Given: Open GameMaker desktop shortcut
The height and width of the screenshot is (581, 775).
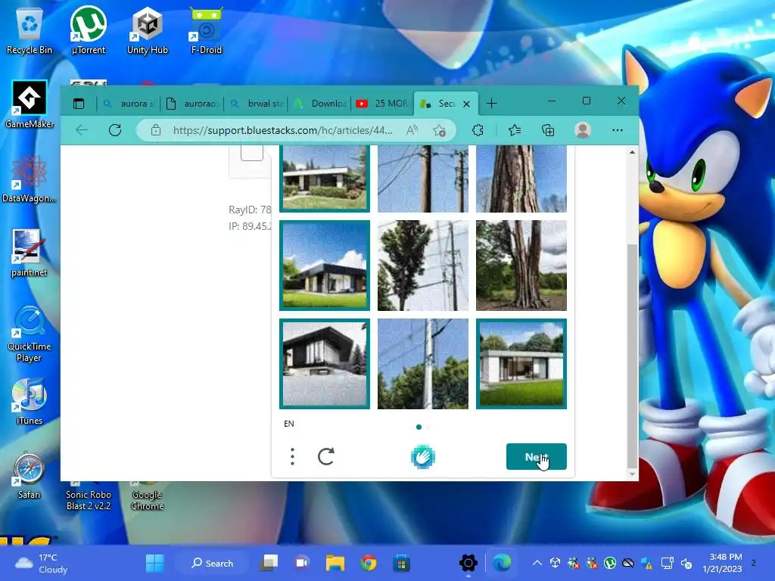Looking at the screenshot, I should [x=30, y=104].
